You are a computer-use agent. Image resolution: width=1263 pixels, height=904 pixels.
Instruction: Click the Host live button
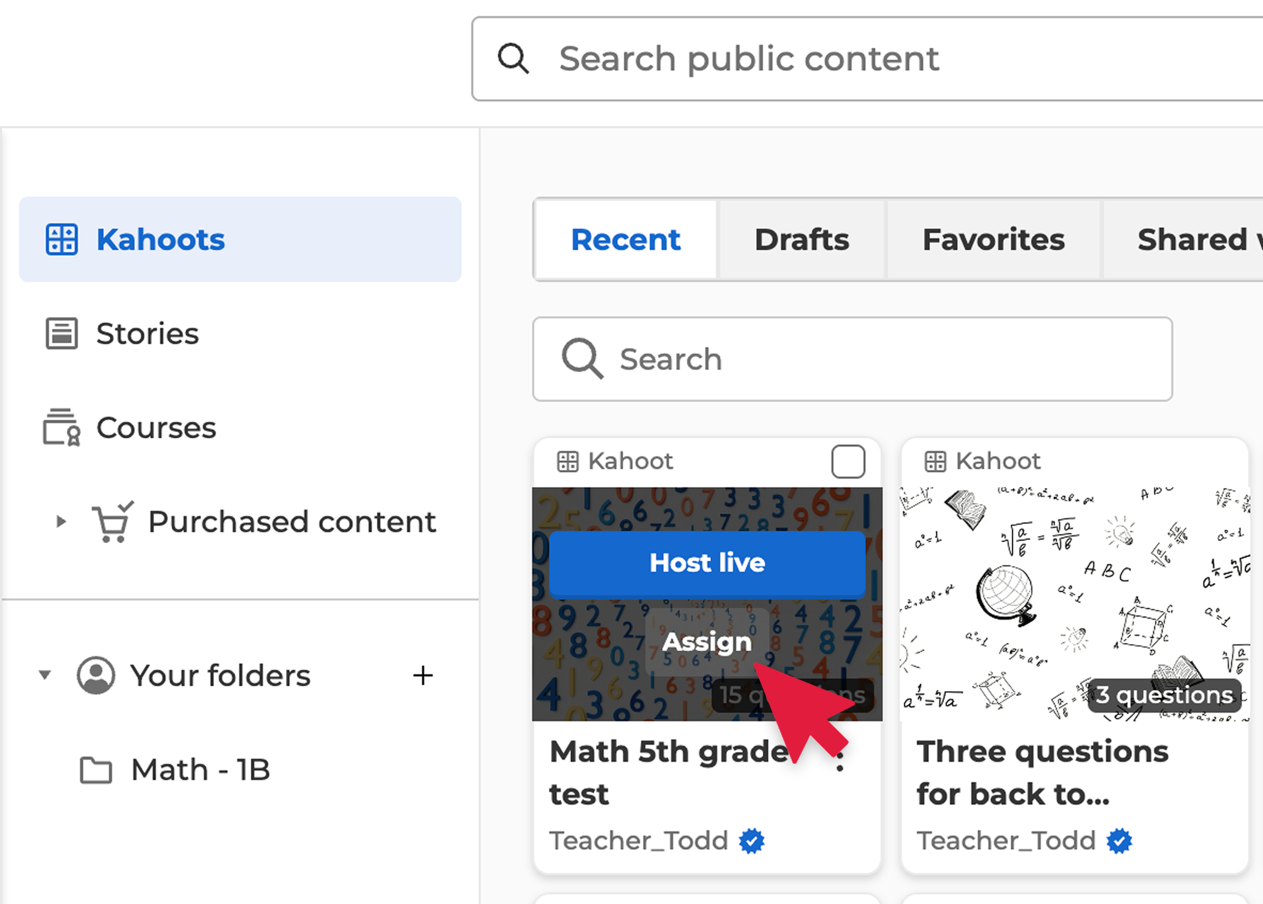pyautogui.click(x=707, y=562)
